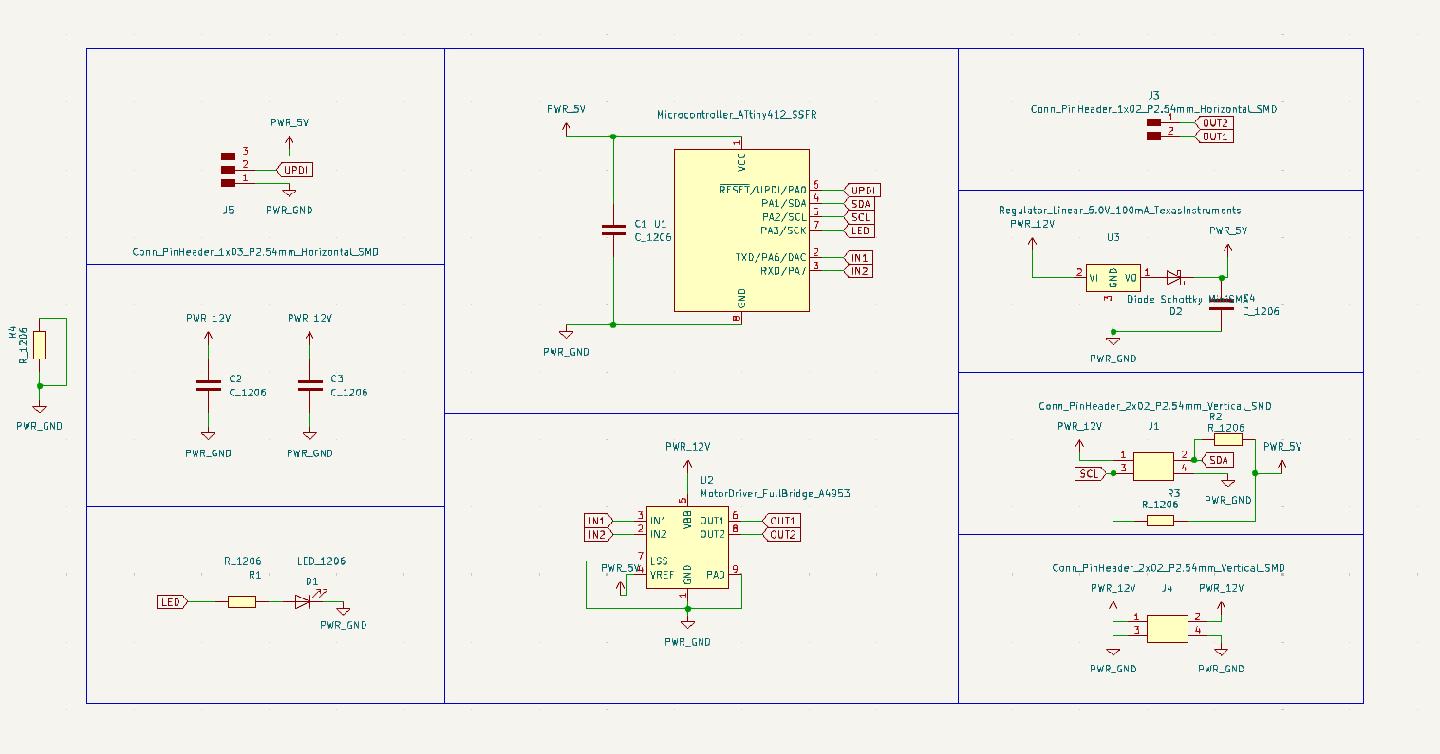The image size is (1440, 754).
Task: Select the U3 regulator body
Action: click(x=1113, y=278)
